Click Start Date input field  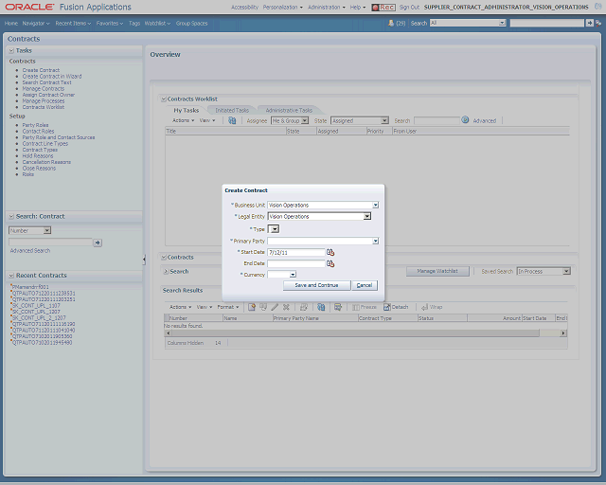pyautogui.click(x=296, y=252)
